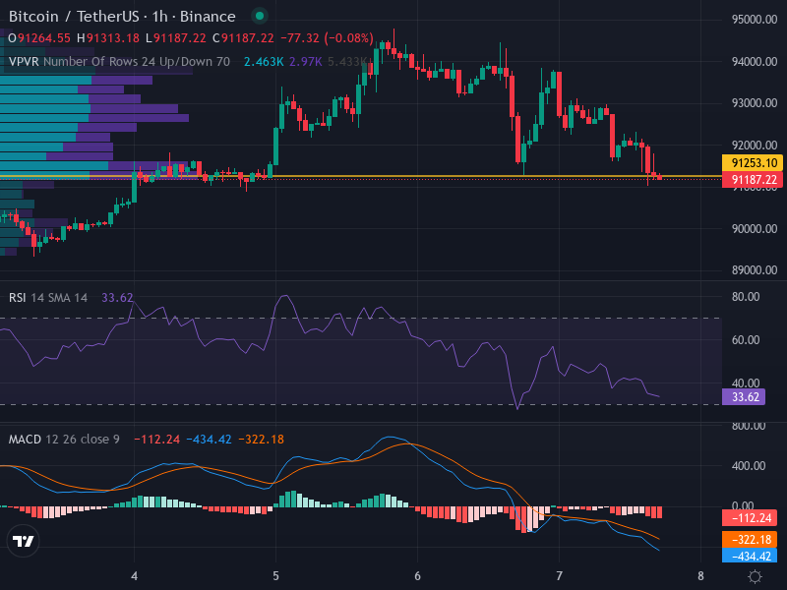Viewport: 787px width, 590px height.
Task: Click the close price value in OHLC row
Action: pyautogui.click(x=247, y=38)
